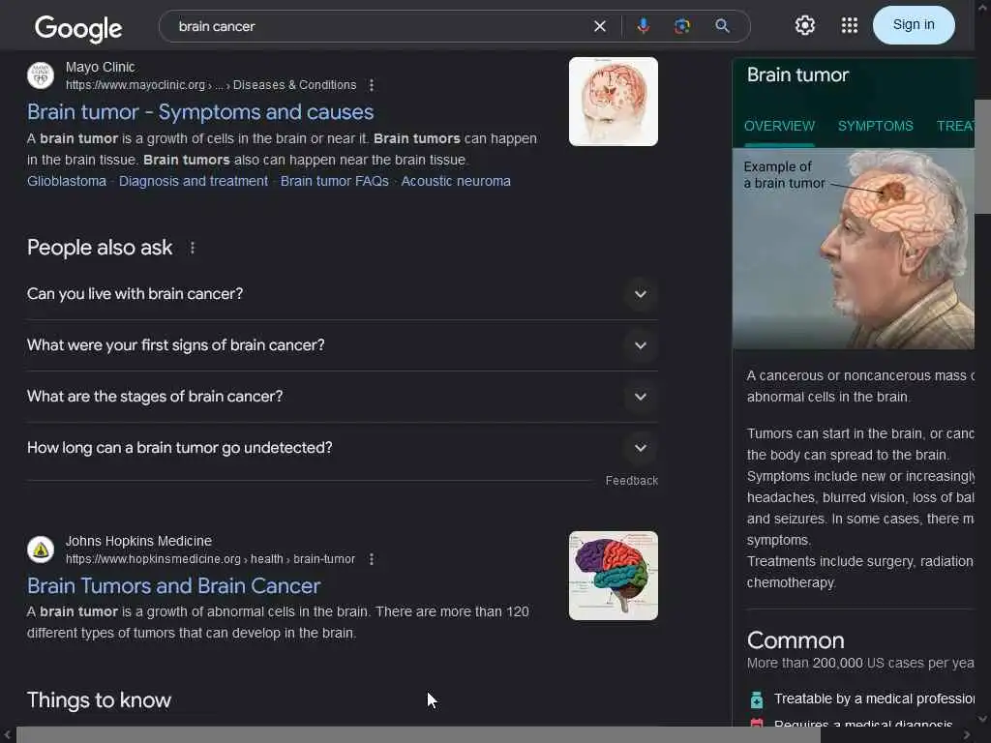The image size is (991, 743).
Task: Expand 'What are the stages of brain cancer?'
Action: click(x=342, y=396)
